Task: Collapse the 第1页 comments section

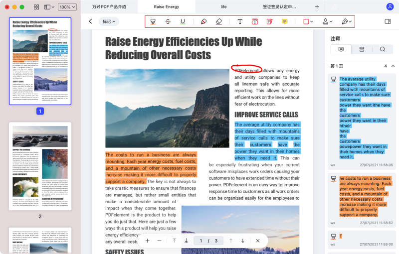Action: [x=393, y=66]
